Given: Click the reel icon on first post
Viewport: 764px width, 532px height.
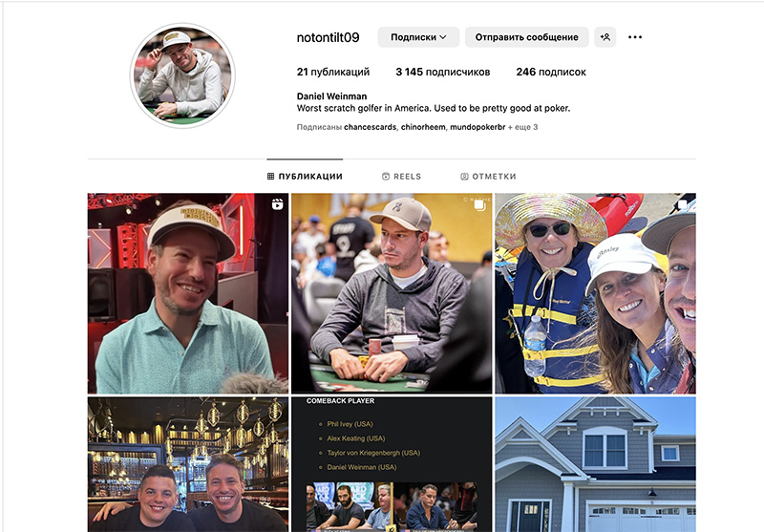Looking at the screenshot, I should pyautogui.click(x=277, y=204).
